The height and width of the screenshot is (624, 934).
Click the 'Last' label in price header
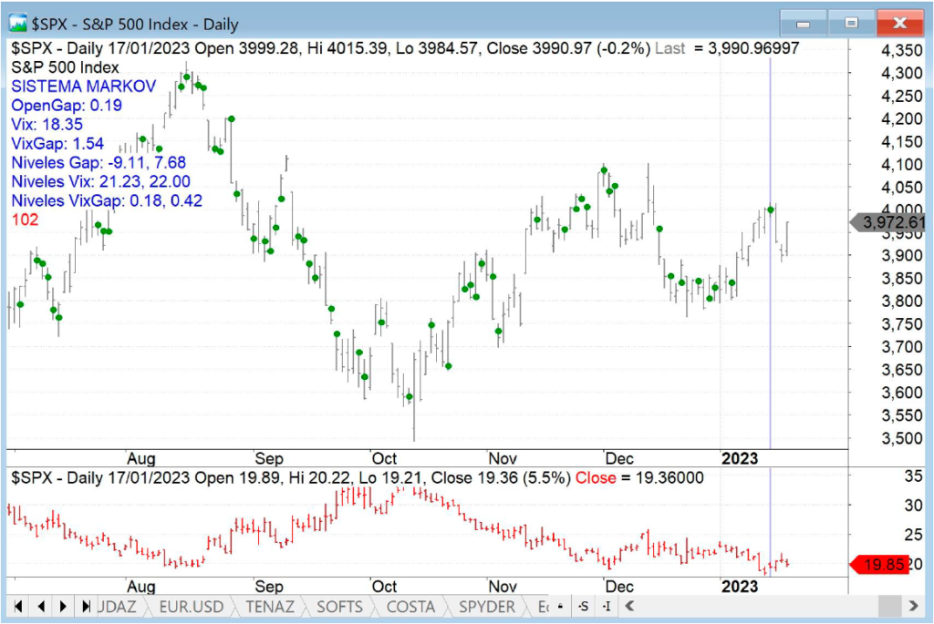[670, 48]
